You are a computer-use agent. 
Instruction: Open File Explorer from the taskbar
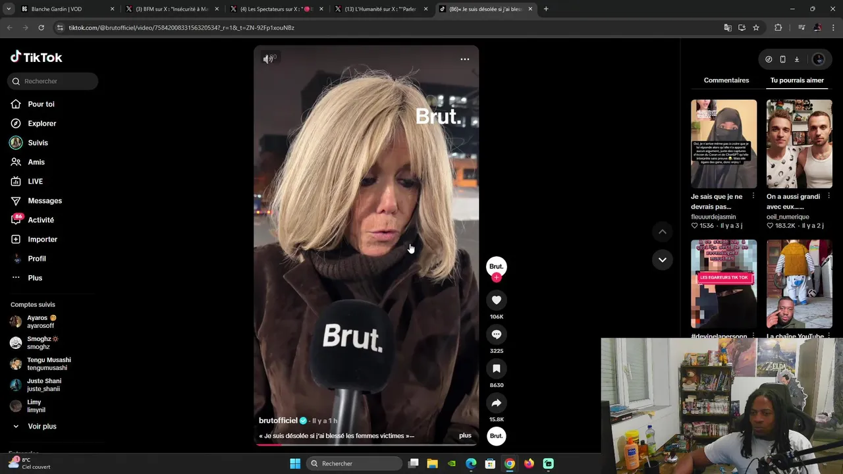click(433, 463)
